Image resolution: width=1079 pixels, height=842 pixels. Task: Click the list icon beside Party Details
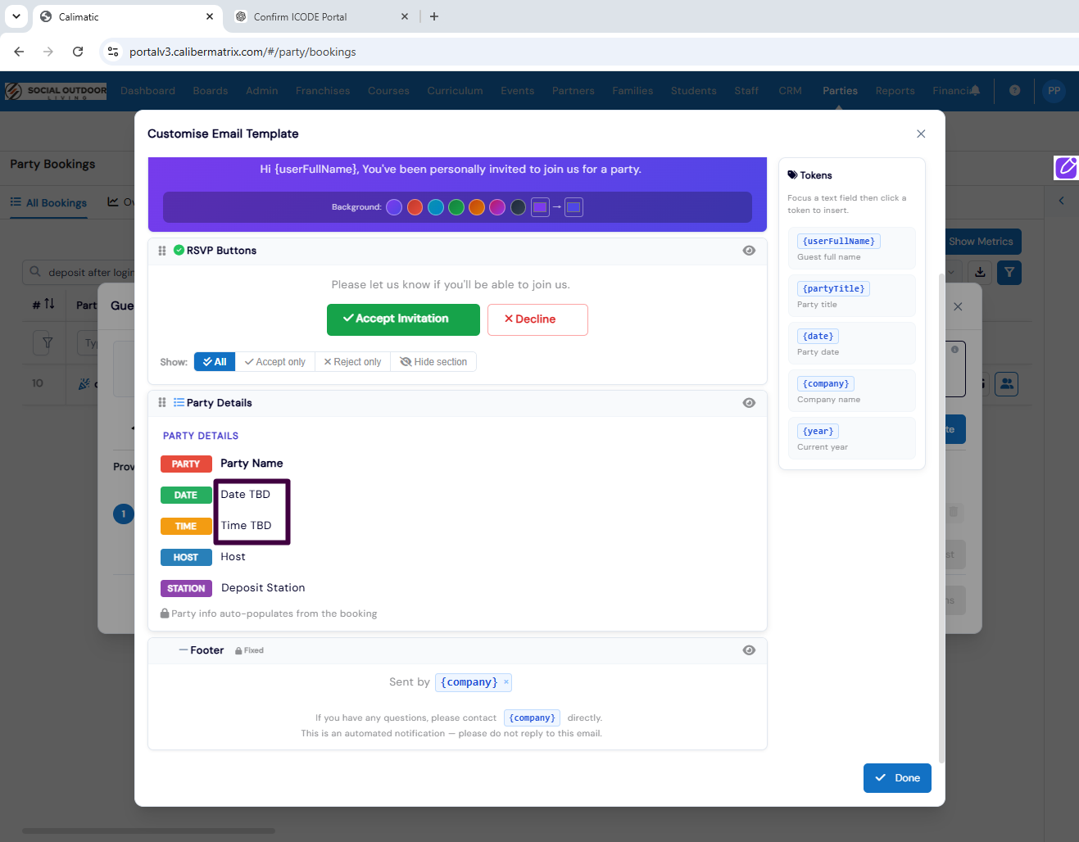179,403
